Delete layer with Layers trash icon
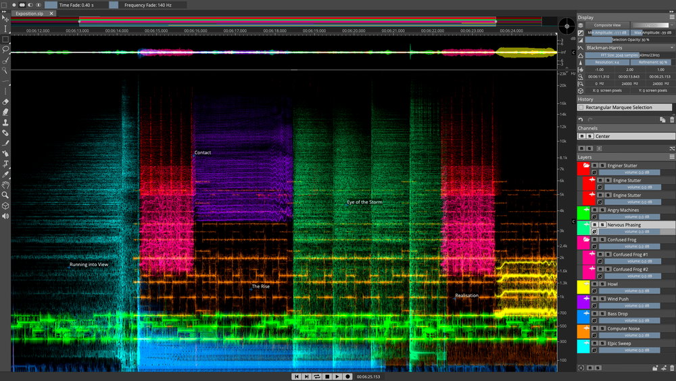Viewport: 676px width, 381px height. tap(671, 367)
